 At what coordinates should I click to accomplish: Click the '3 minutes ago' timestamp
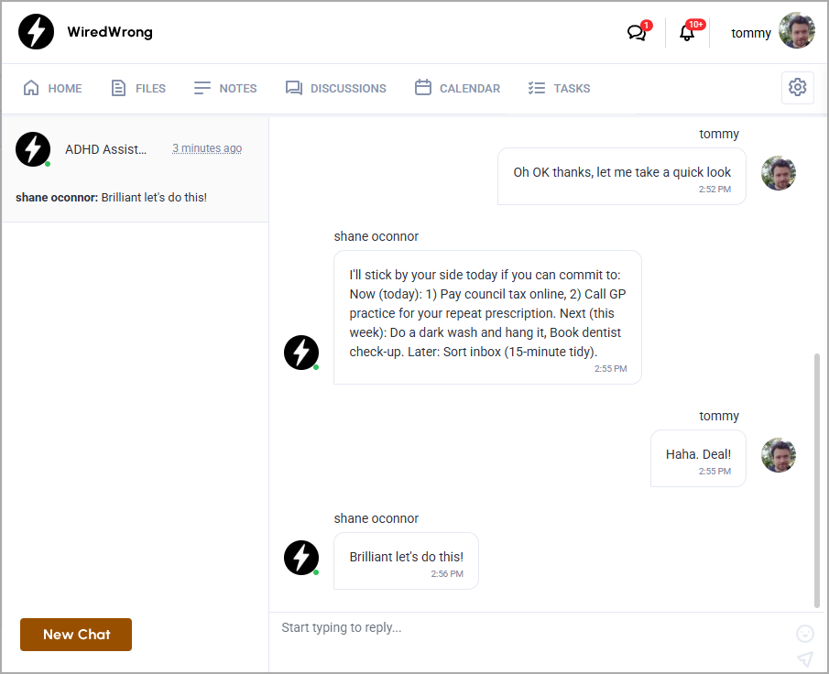click(x=207, y=148)
